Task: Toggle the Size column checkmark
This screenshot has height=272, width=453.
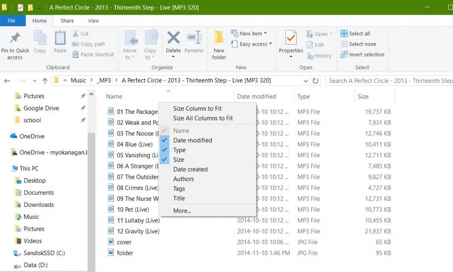Action: point(179,159)
